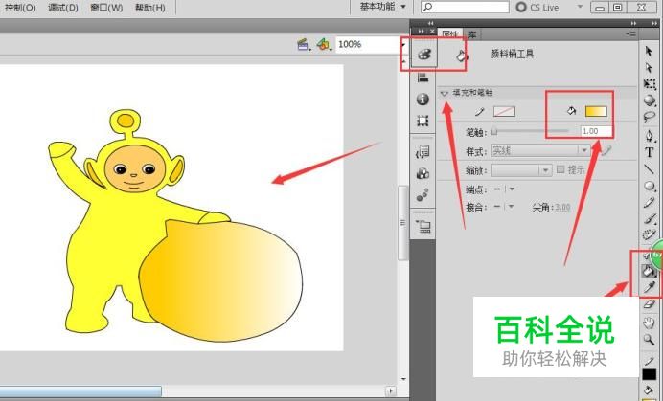Open the CS Live dropdown arrow
Screen dimensions: 663x401
pos(580,7)
